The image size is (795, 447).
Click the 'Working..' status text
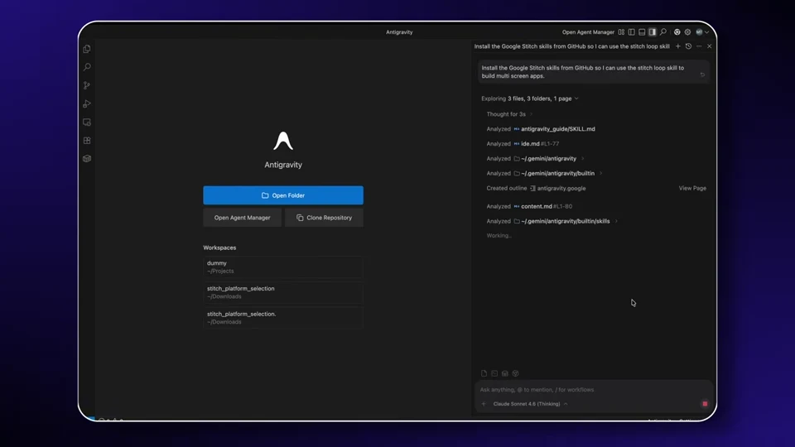click(x=499, y=236)
